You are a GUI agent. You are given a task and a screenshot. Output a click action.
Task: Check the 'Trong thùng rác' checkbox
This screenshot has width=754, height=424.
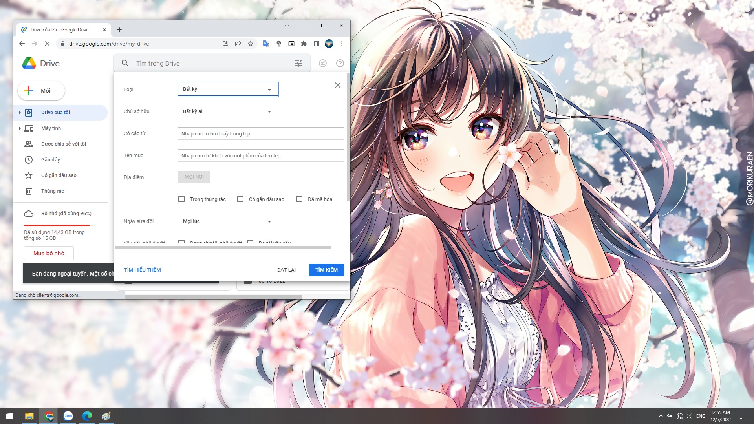[181, 199]
